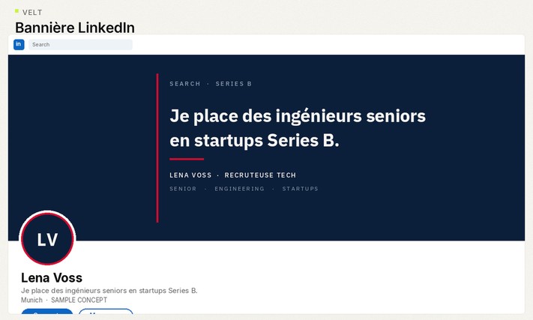Click the banner headline about ingénieurs seniors

click(298, 127)
